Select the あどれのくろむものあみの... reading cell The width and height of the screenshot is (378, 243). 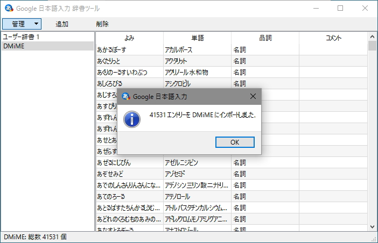pyautogui.click(x=129, y=219)
